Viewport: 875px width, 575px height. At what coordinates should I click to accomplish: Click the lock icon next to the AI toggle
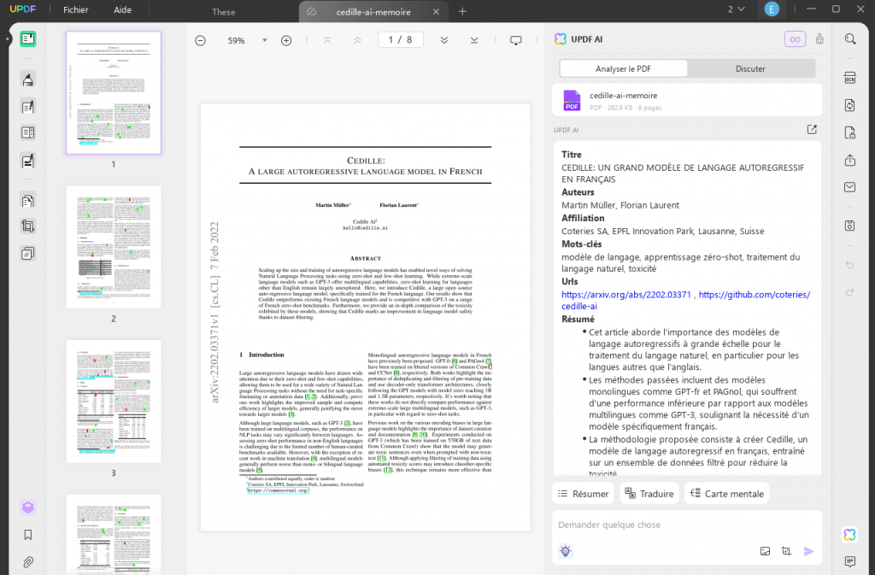point(819,38)
